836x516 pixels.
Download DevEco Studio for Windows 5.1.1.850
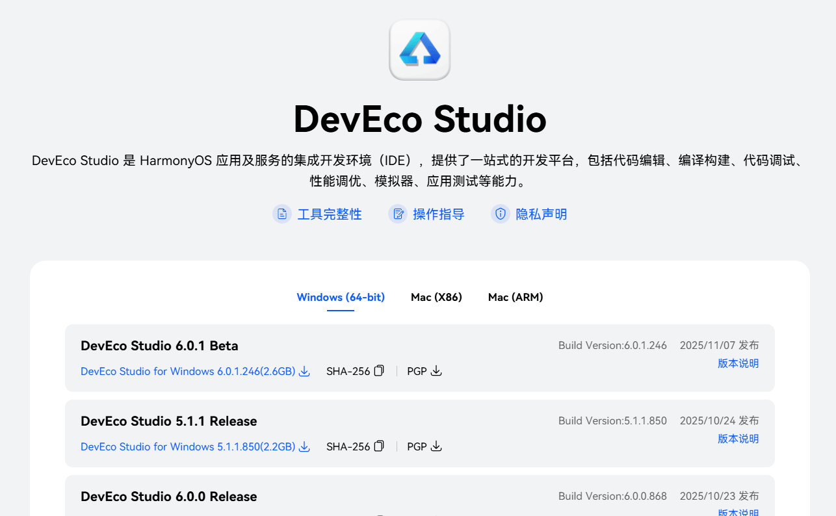coord(188,446)
